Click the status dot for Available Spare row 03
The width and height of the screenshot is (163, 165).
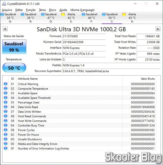point(6,93)
